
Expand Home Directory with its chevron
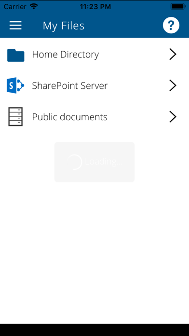(x=173, y=54)
